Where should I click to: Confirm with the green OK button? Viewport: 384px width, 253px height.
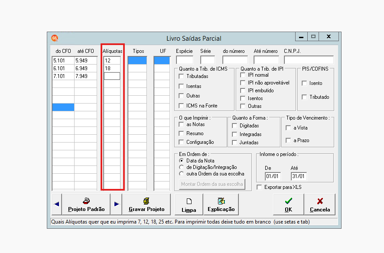pos(289,204)
